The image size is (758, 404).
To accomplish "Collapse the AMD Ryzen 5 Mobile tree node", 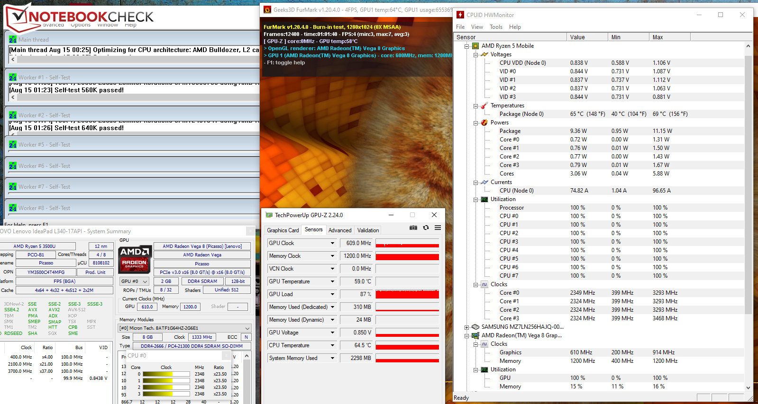I will [466, 46].
